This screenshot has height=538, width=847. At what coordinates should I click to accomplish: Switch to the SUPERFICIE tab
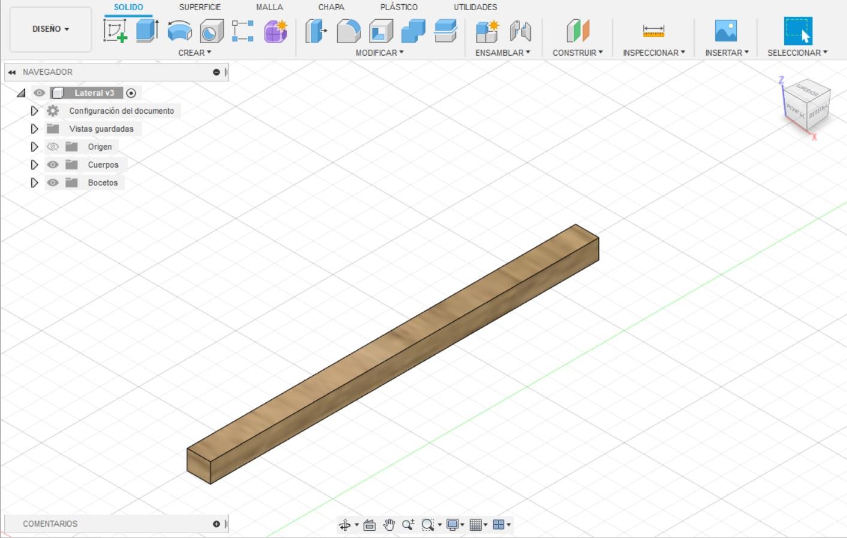200,7
